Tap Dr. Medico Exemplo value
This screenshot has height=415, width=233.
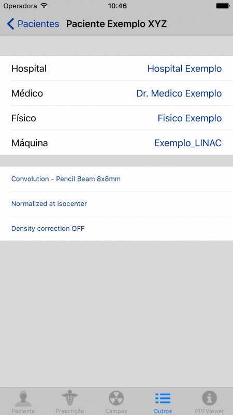pos(179,93)
